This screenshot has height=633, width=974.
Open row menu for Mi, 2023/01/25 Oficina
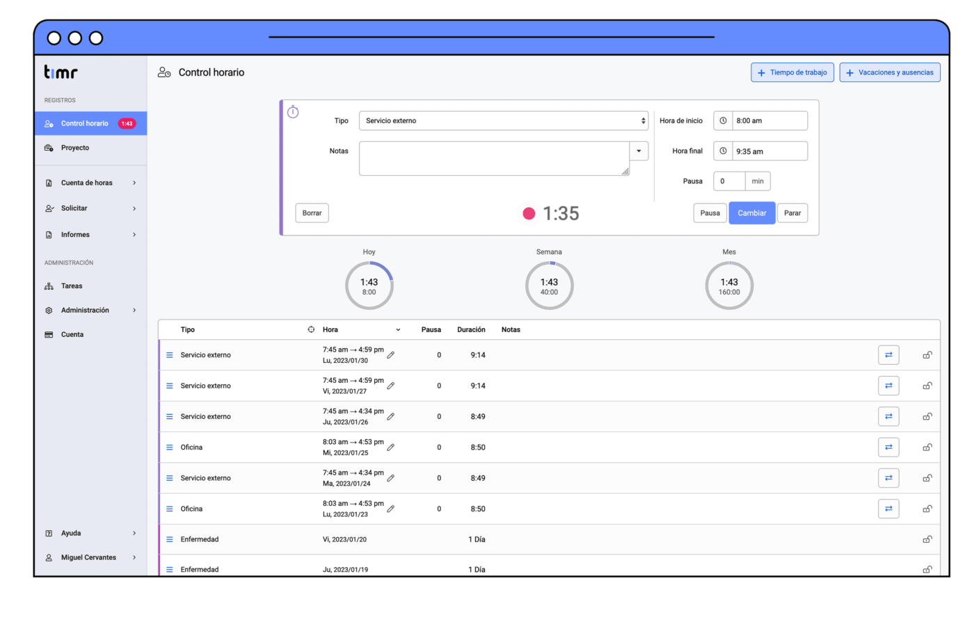[x=170, y=447]
